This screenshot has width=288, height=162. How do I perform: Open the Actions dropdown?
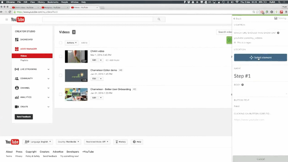pyautogui.click(x=72, y=43)
